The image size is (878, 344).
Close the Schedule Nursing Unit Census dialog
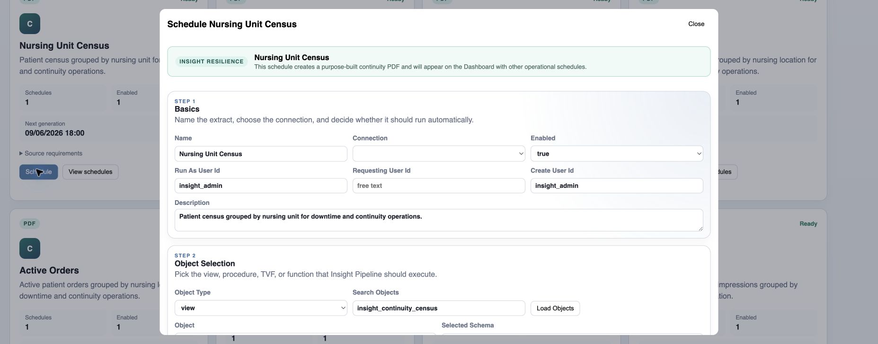(x=696, y=24)
